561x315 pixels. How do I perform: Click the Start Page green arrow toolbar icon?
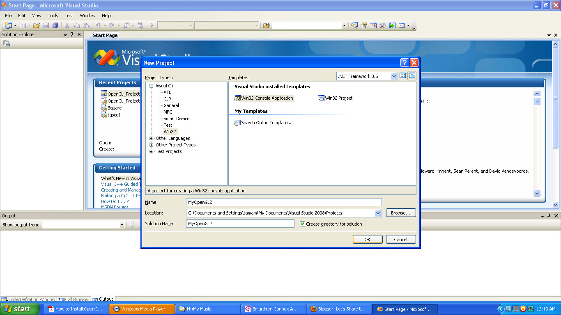[392, 25]
